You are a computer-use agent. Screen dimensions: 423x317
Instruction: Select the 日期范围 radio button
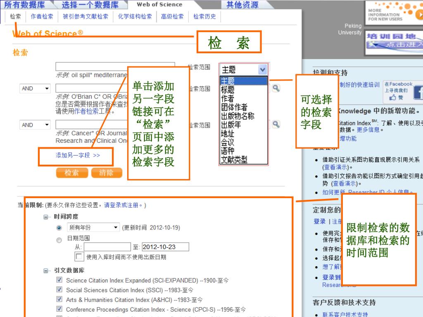coord(59,240)
